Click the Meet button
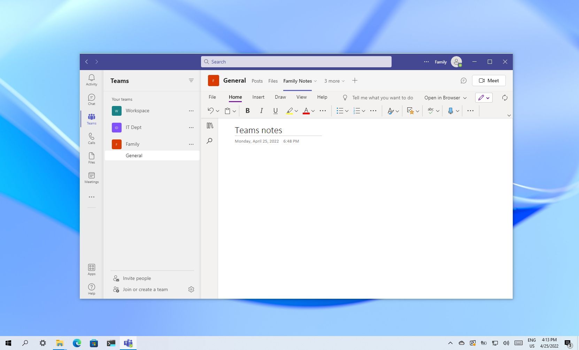The height and width of the screenshot is (350, 579). point(488,81)
